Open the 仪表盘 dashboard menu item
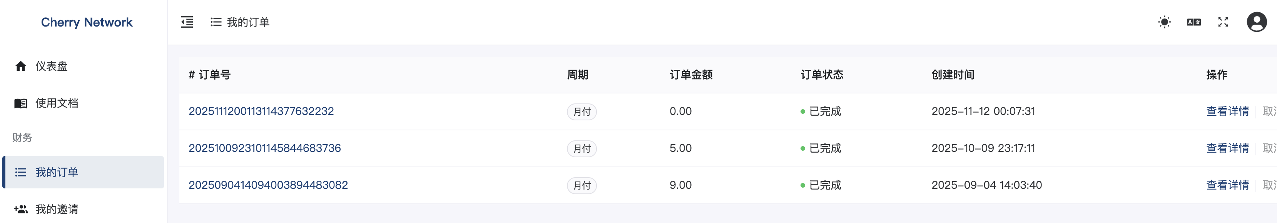This screenshot has width=1277, height=223. pyautogui.click(x=52, y=67)
